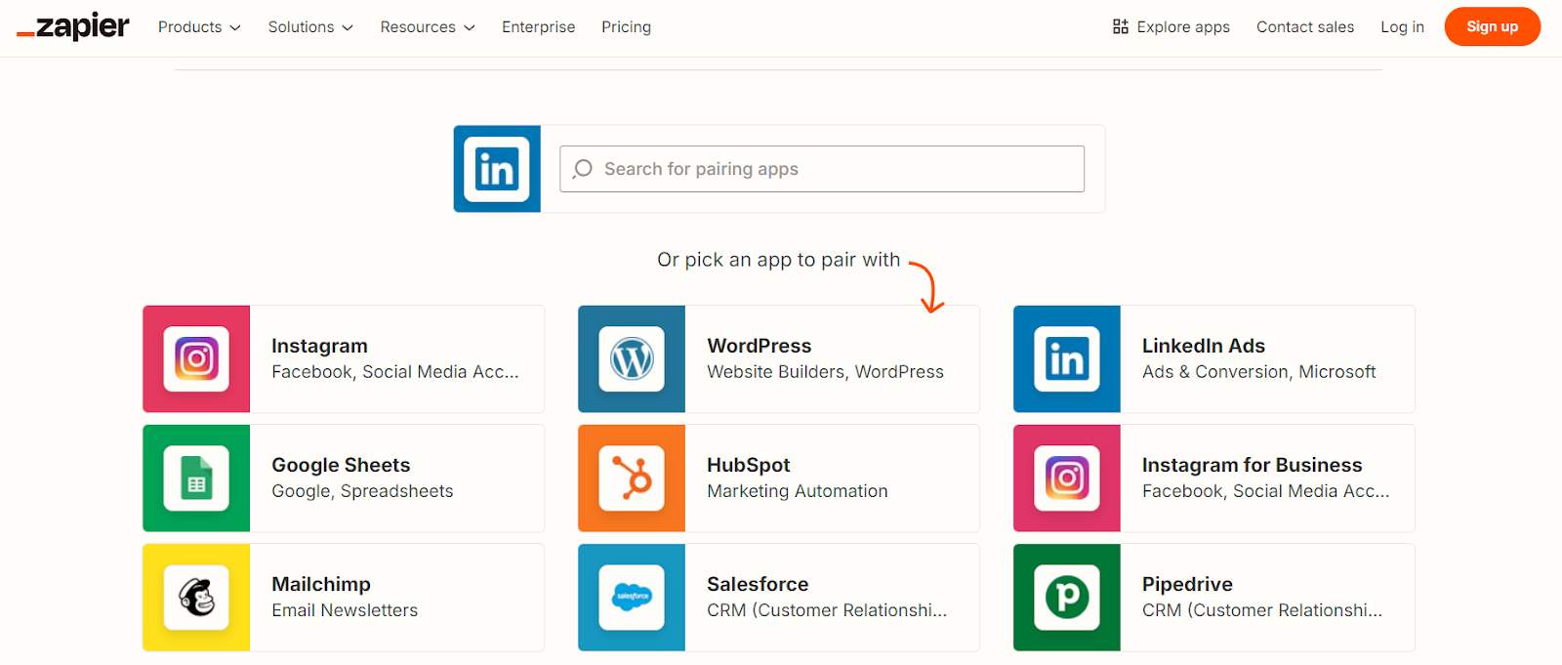Select the Google Sheets app title
The width and height of the screenshot is (1562, 665).
pos(341,465)
